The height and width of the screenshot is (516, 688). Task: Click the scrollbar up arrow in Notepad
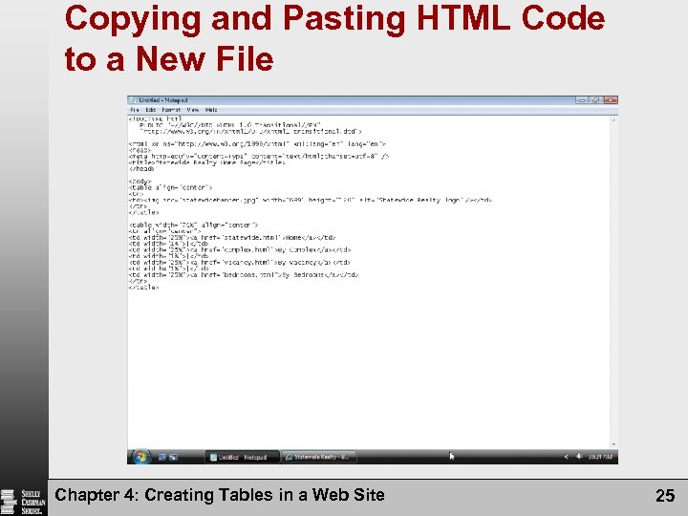(x=613, y=119)
